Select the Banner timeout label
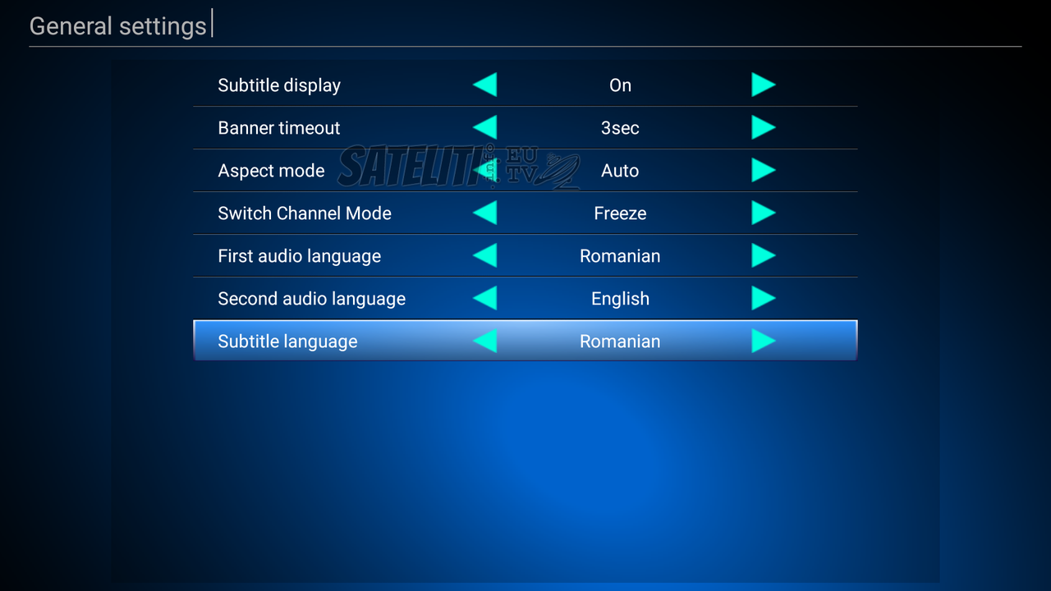 coord(279,128)
